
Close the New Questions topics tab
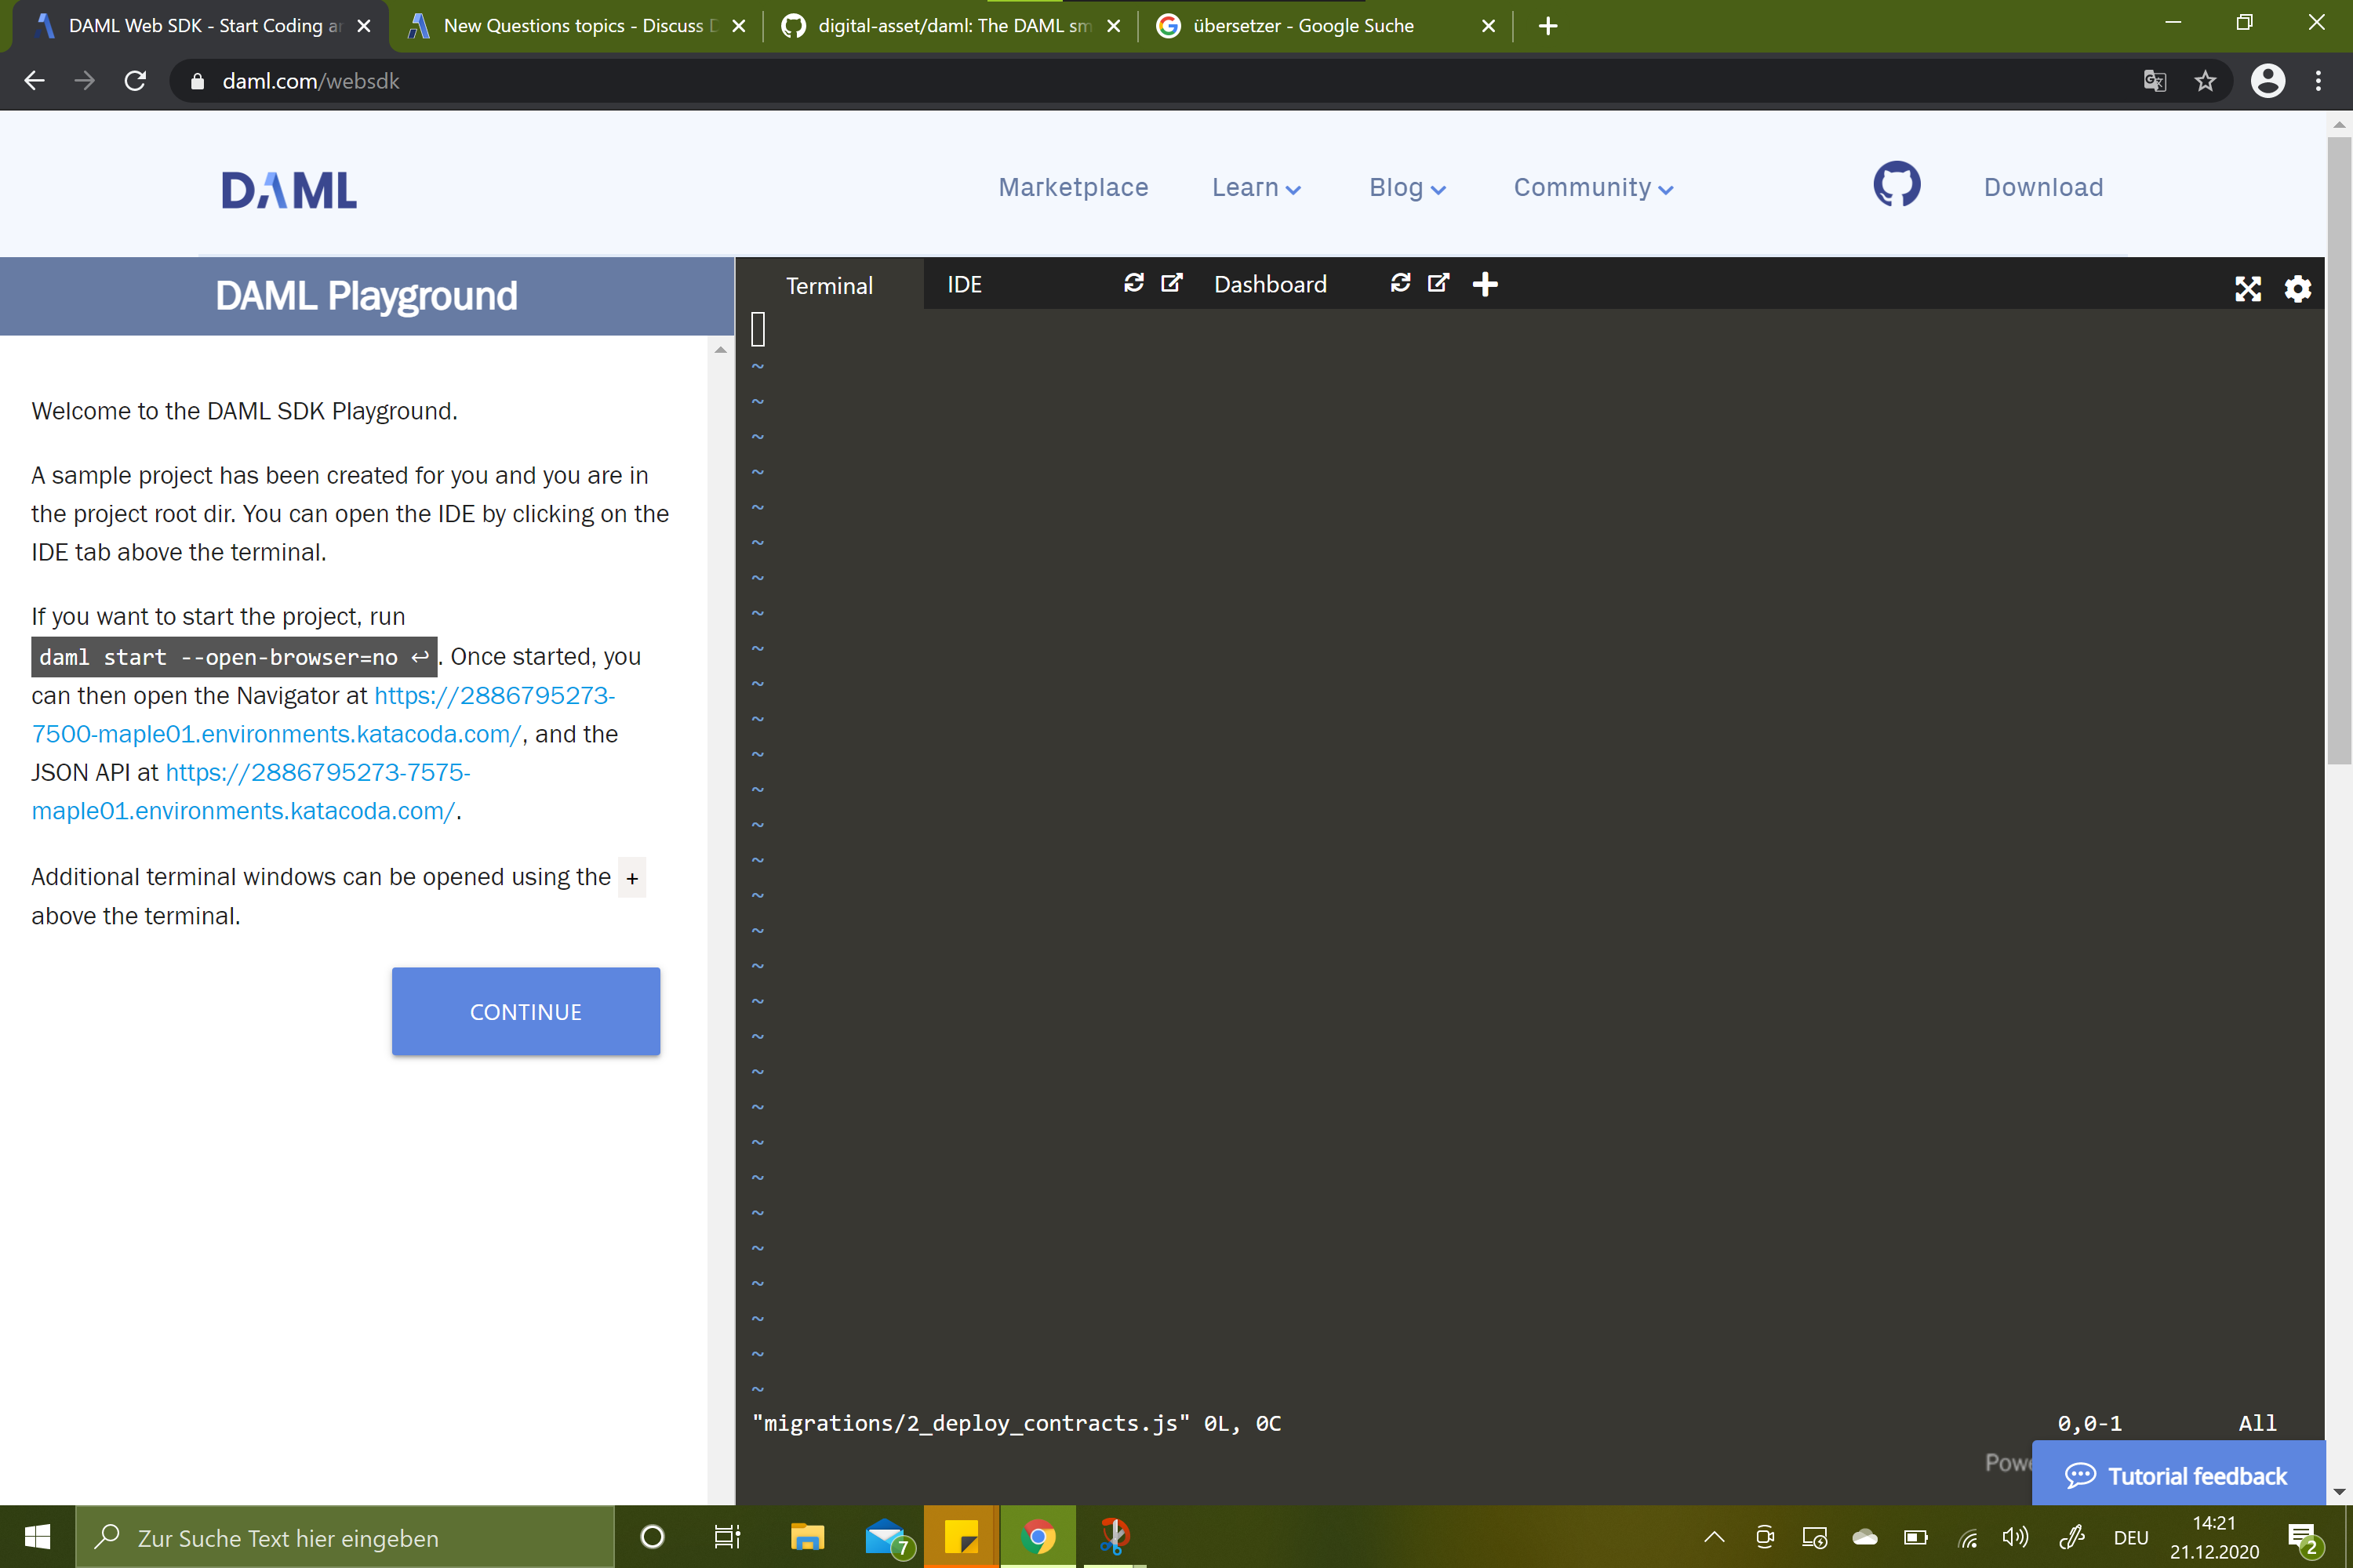pyautogui.click(x=738, y=26)
